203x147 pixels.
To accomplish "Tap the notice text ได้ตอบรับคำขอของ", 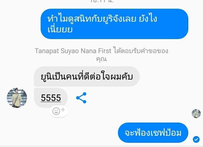I will (x=141, y=51).
